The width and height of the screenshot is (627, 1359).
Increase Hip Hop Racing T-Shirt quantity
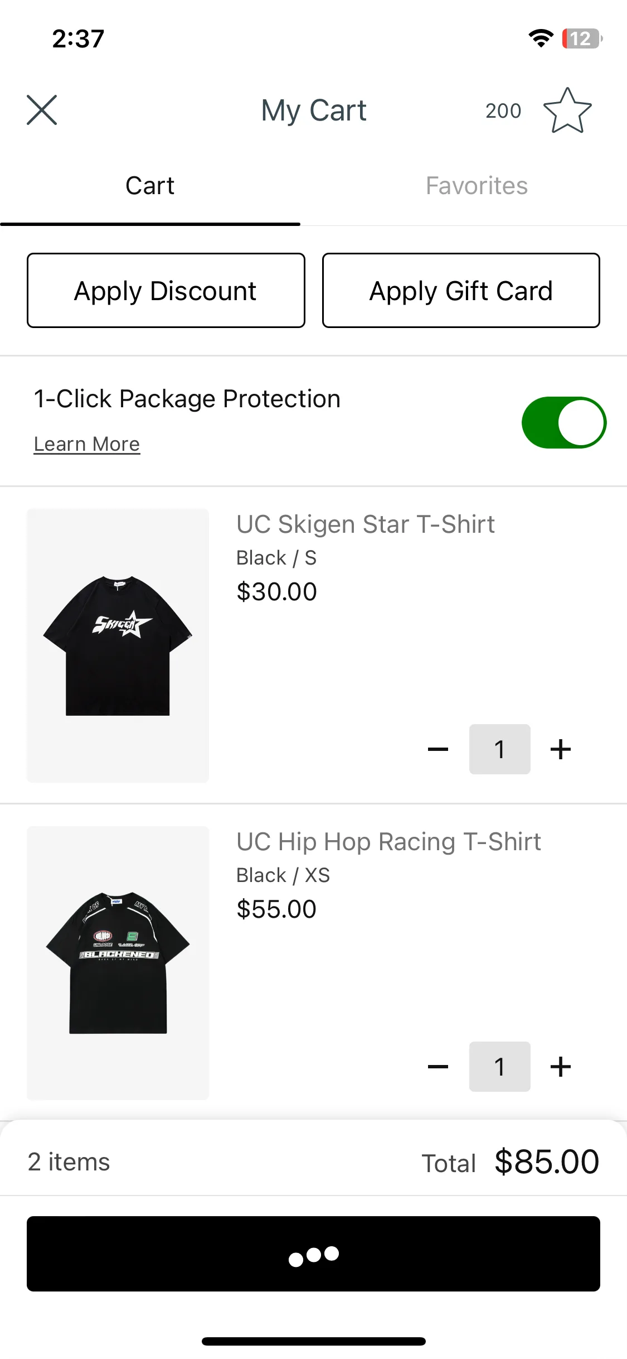(561, 1067)
